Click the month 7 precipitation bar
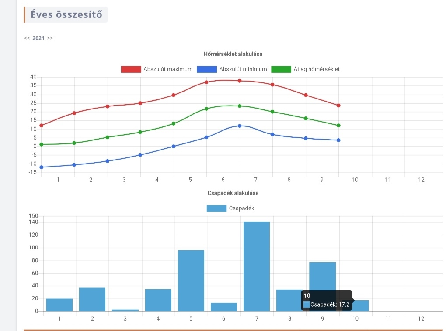This screenshot has height=331, width=446. 256,266
